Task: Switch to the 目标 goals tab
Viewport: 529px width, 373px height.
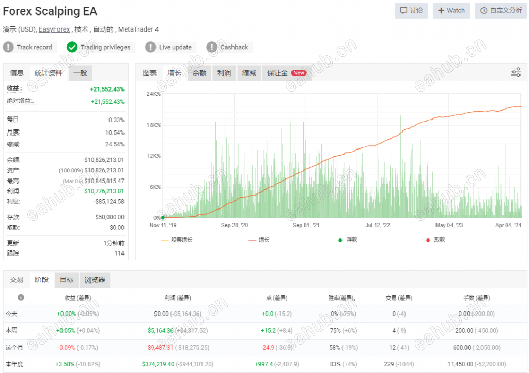Action: coord(67,280)
